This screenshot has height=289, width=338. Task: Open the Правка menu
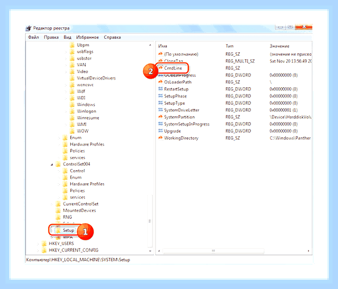click(x=51, y=37)
